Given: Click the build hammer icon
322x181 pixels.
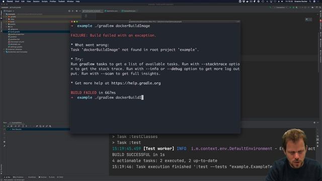Looking at the screenshot, I should coord(271,8).
